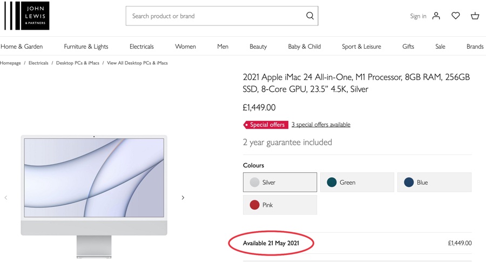Show the next product image arrow
The width and height of the screenshot is (486, 262).
click(183, 198)
